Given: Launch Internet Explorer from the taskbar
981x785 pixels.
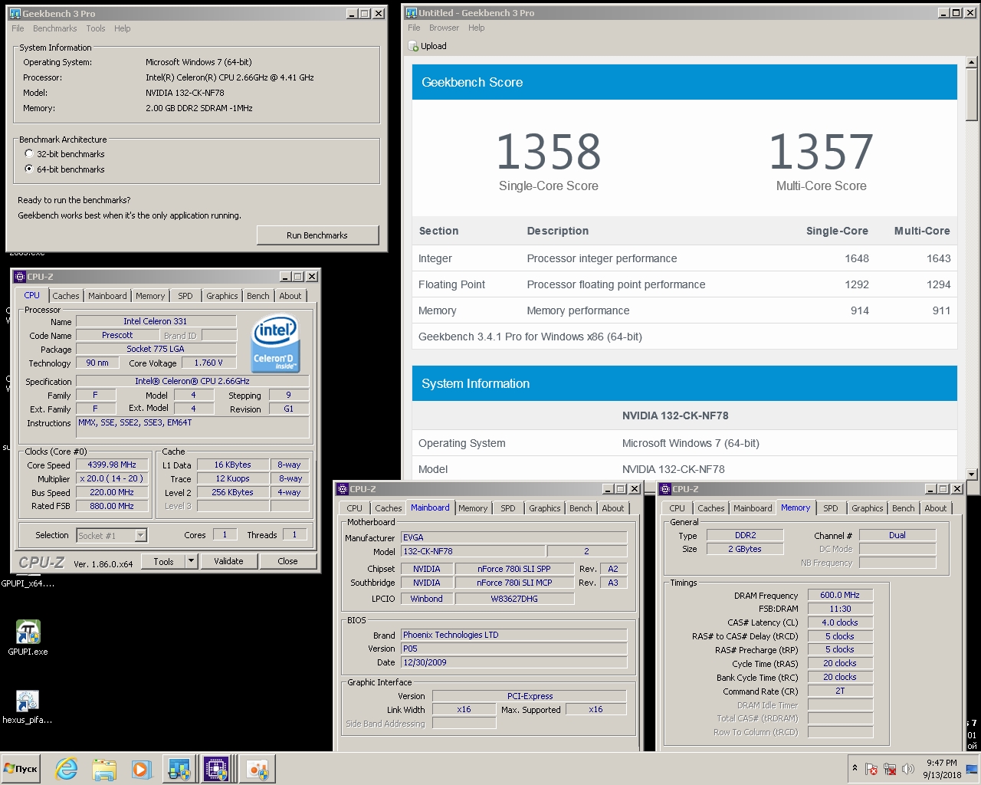Looking at the screenshot, I should [67, 769].
